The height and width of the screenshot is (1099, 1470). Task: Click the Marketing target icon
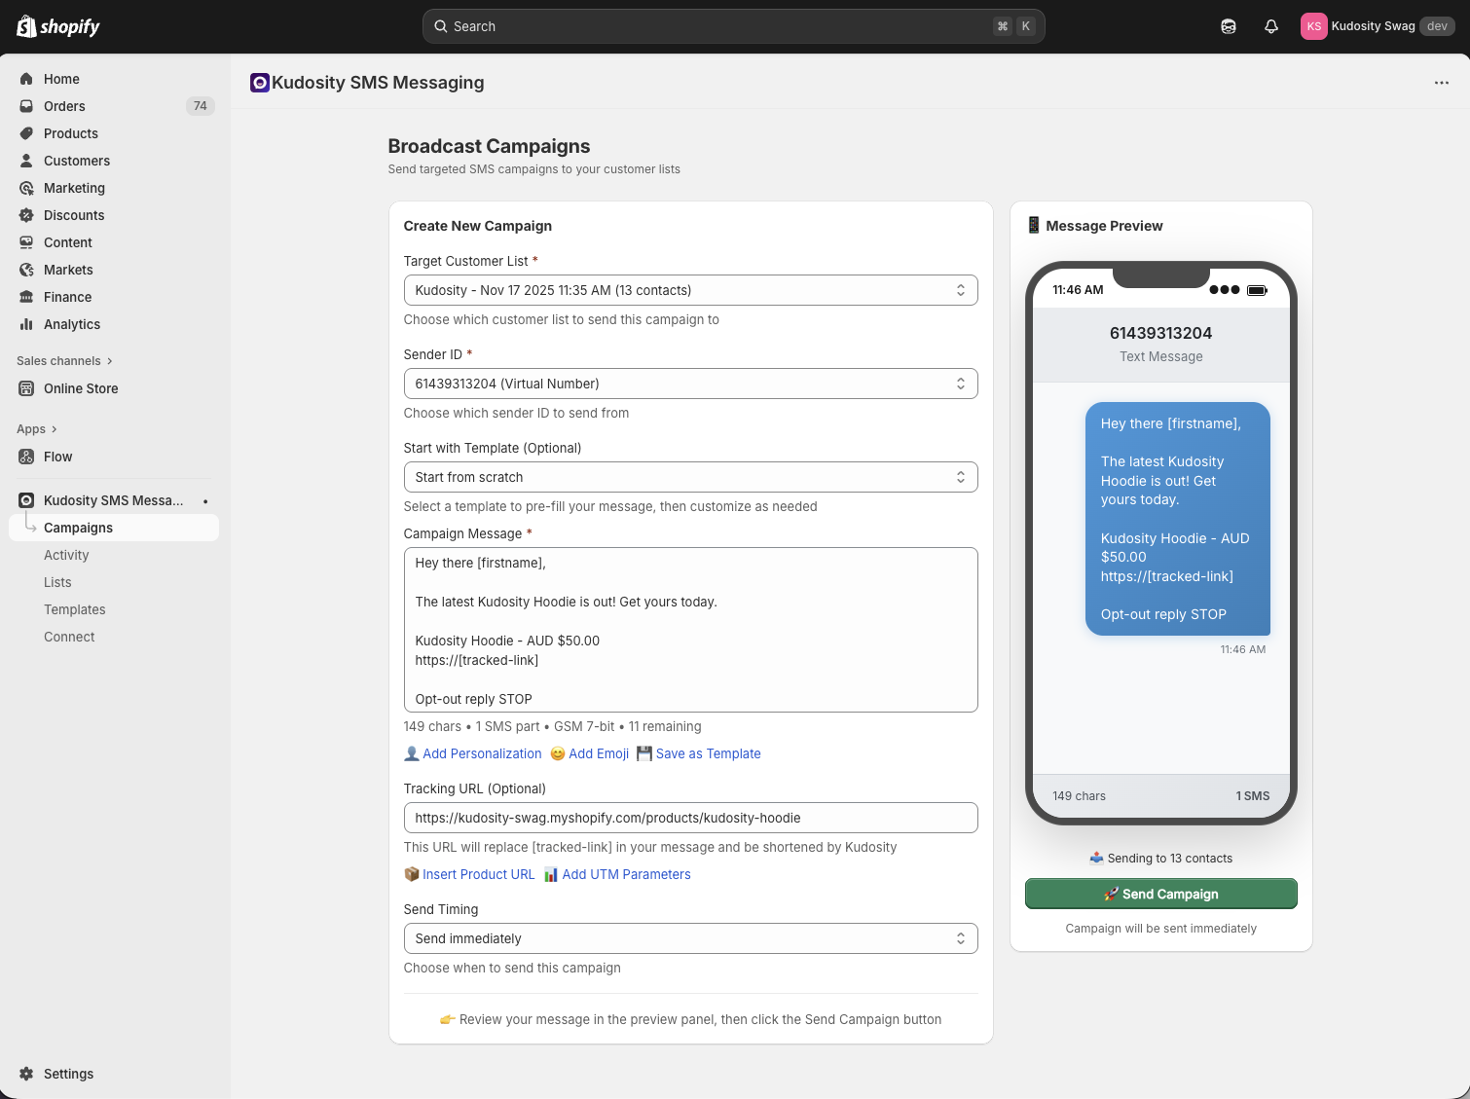[26, 188]
